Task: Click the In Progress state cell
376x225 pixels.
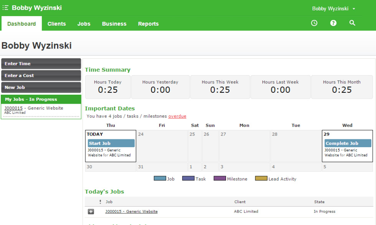Action: click(x=324, y=211)
